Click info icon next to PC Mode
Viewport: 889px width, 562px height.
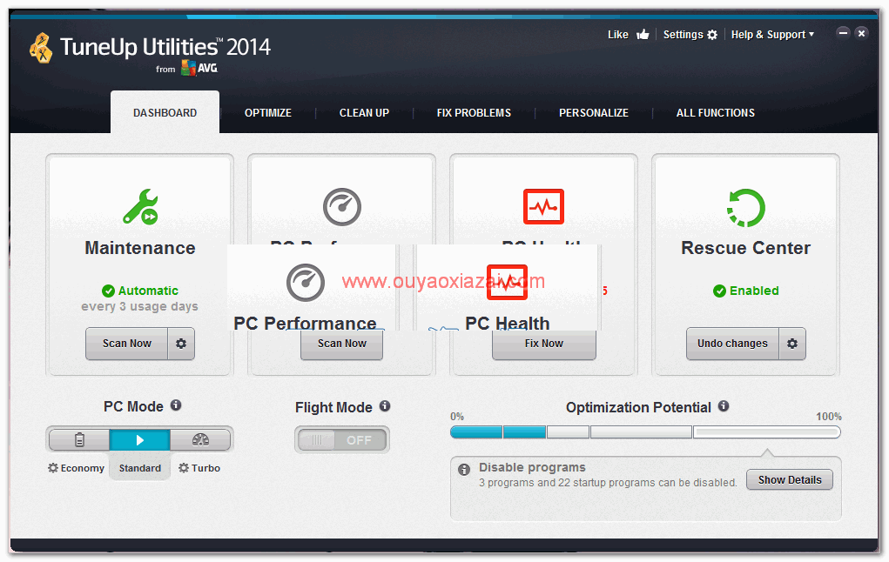pos(176,405)
